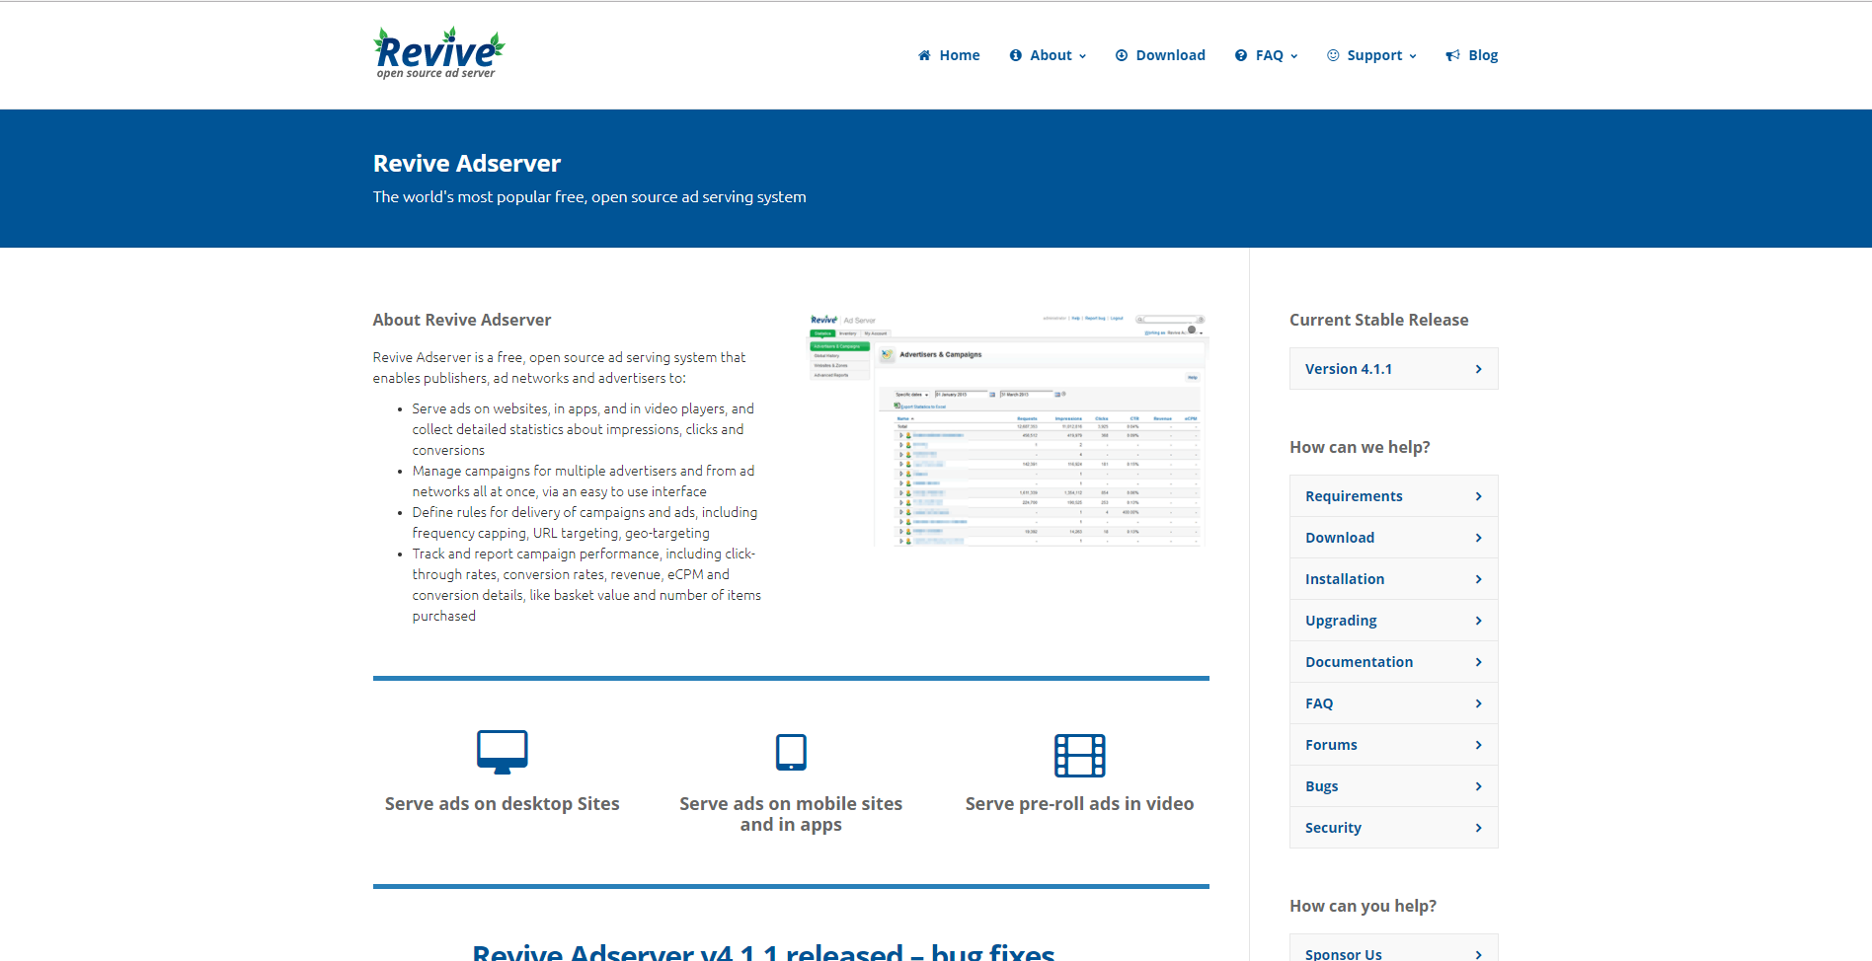Click the film strip video icon

[x=1079, y=756]
